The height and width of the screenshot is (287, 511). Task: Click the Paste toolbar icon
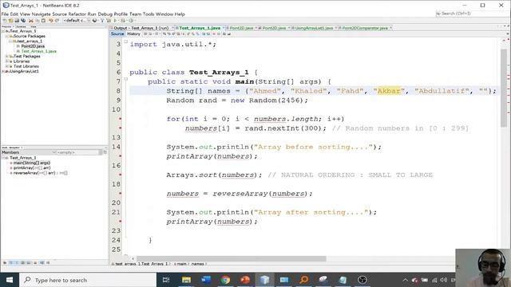pyautogui.click(x=43, y=21)
